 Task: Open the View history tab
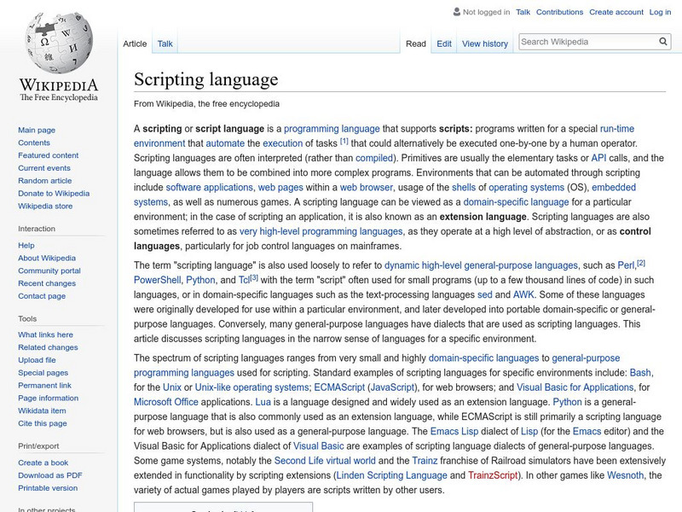click(x=485, y=44)
